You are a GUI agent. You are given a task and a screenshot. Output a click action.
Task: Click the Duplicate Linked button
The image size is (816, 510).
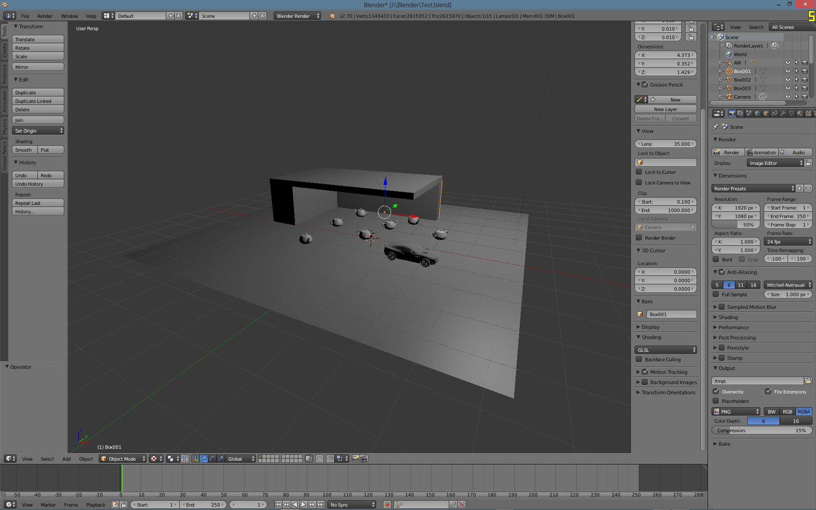[x=38, y=101]
